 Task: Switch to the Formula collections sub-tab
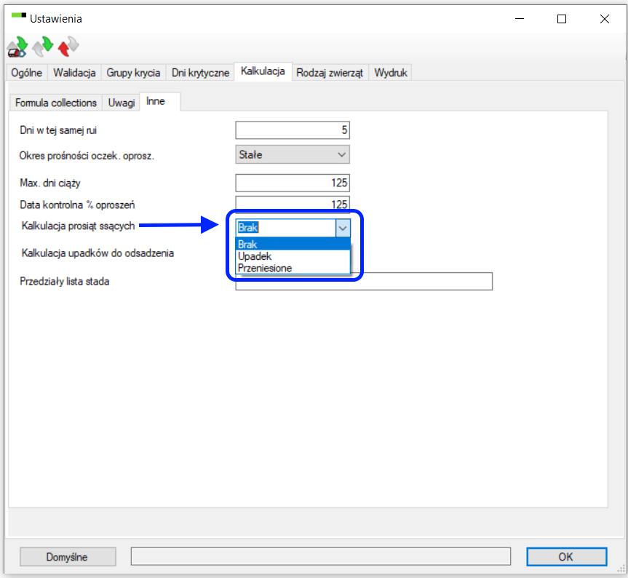(56, 103)
